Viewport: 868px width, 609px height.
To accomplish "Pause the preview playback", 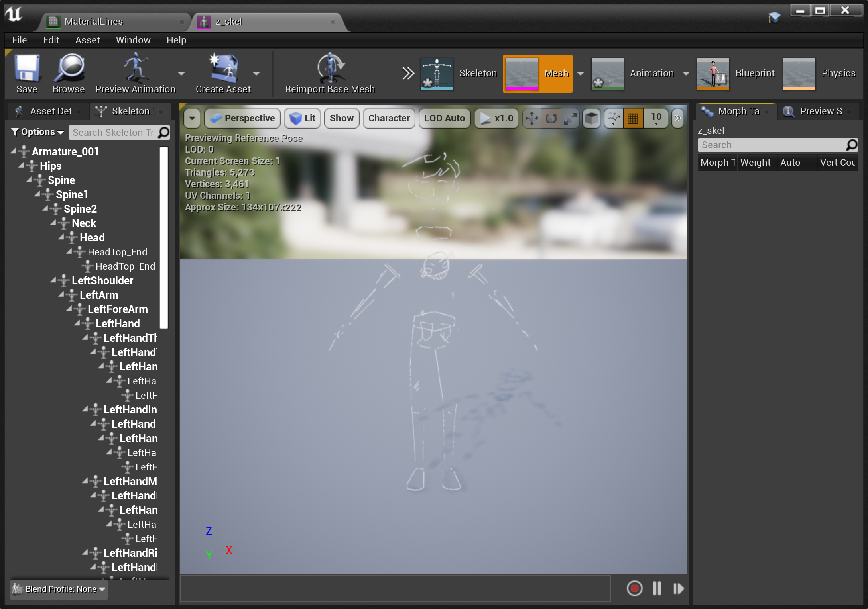I will click(x=657, y=588).
